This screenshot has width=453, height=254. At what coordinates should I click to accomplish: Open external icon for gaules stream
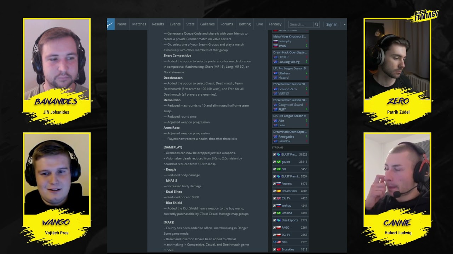tap(274, 162)
